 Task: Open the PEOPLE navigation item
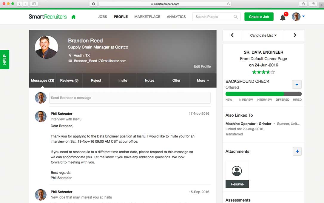[x=121, y=17]
